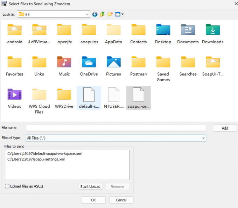Select the Favorites folder

[x=14, y=66]
